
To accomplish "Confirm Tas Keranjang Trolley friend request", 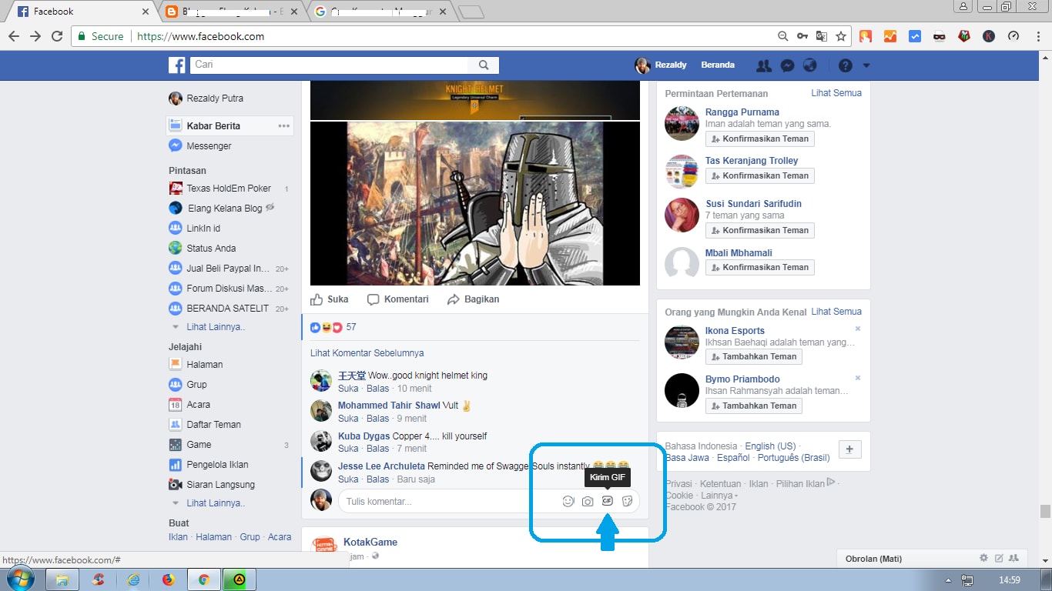I will coord(760,176).
